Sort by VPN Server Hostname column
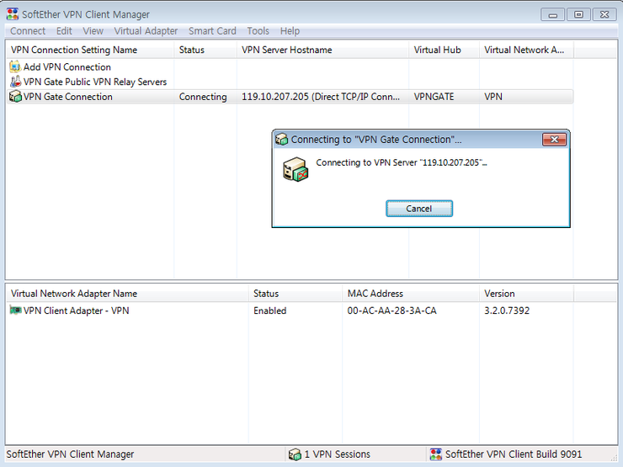Image resolution: width=623 pixels, height=467 pixels. (322, 50)
